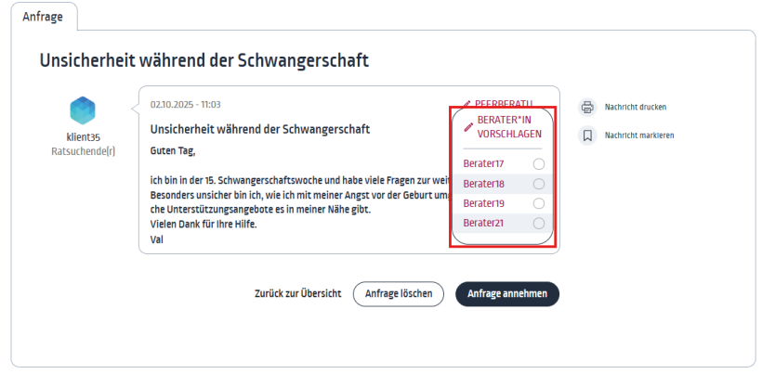
Task: Click the Nachricht markieren text label
Action: point(639,135)
